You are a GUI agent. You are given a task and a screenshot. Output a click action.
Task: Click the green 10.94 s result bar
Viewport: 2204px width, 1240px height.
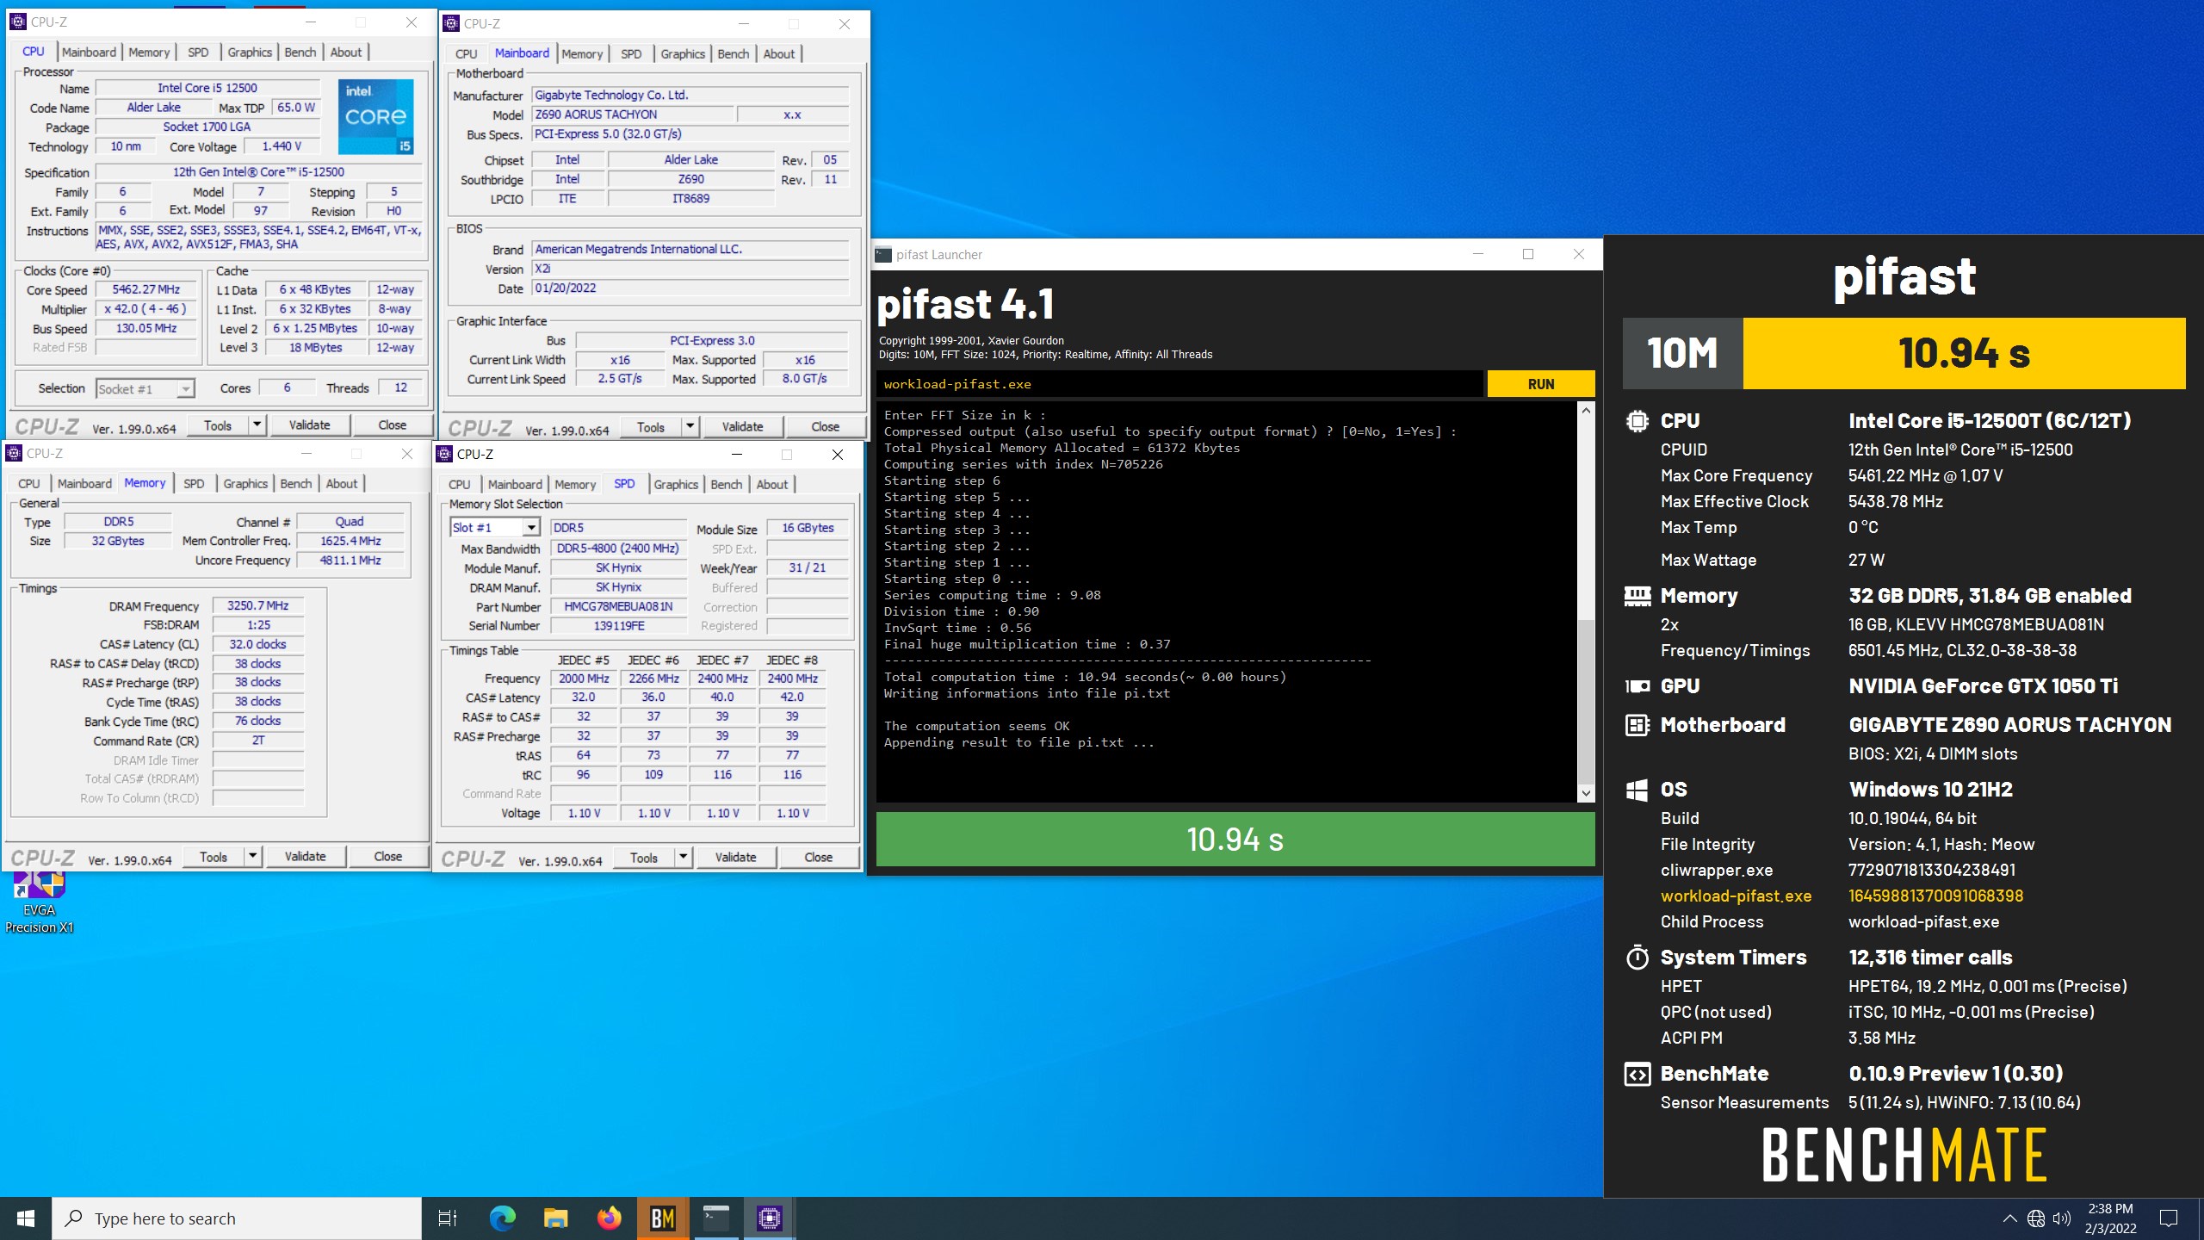pos(1235,840)
